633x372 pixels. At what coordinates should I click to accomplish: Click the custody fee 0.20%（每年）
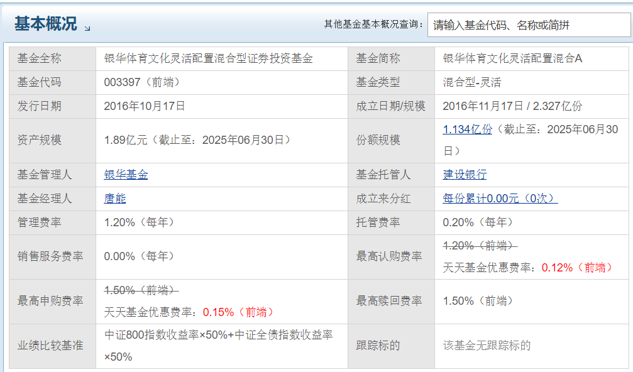[478, 222]
